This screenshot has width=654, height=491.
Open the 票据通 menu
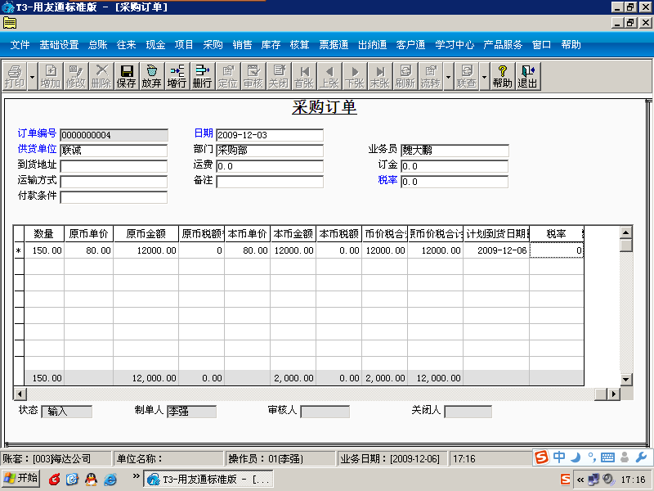[334, 45]
